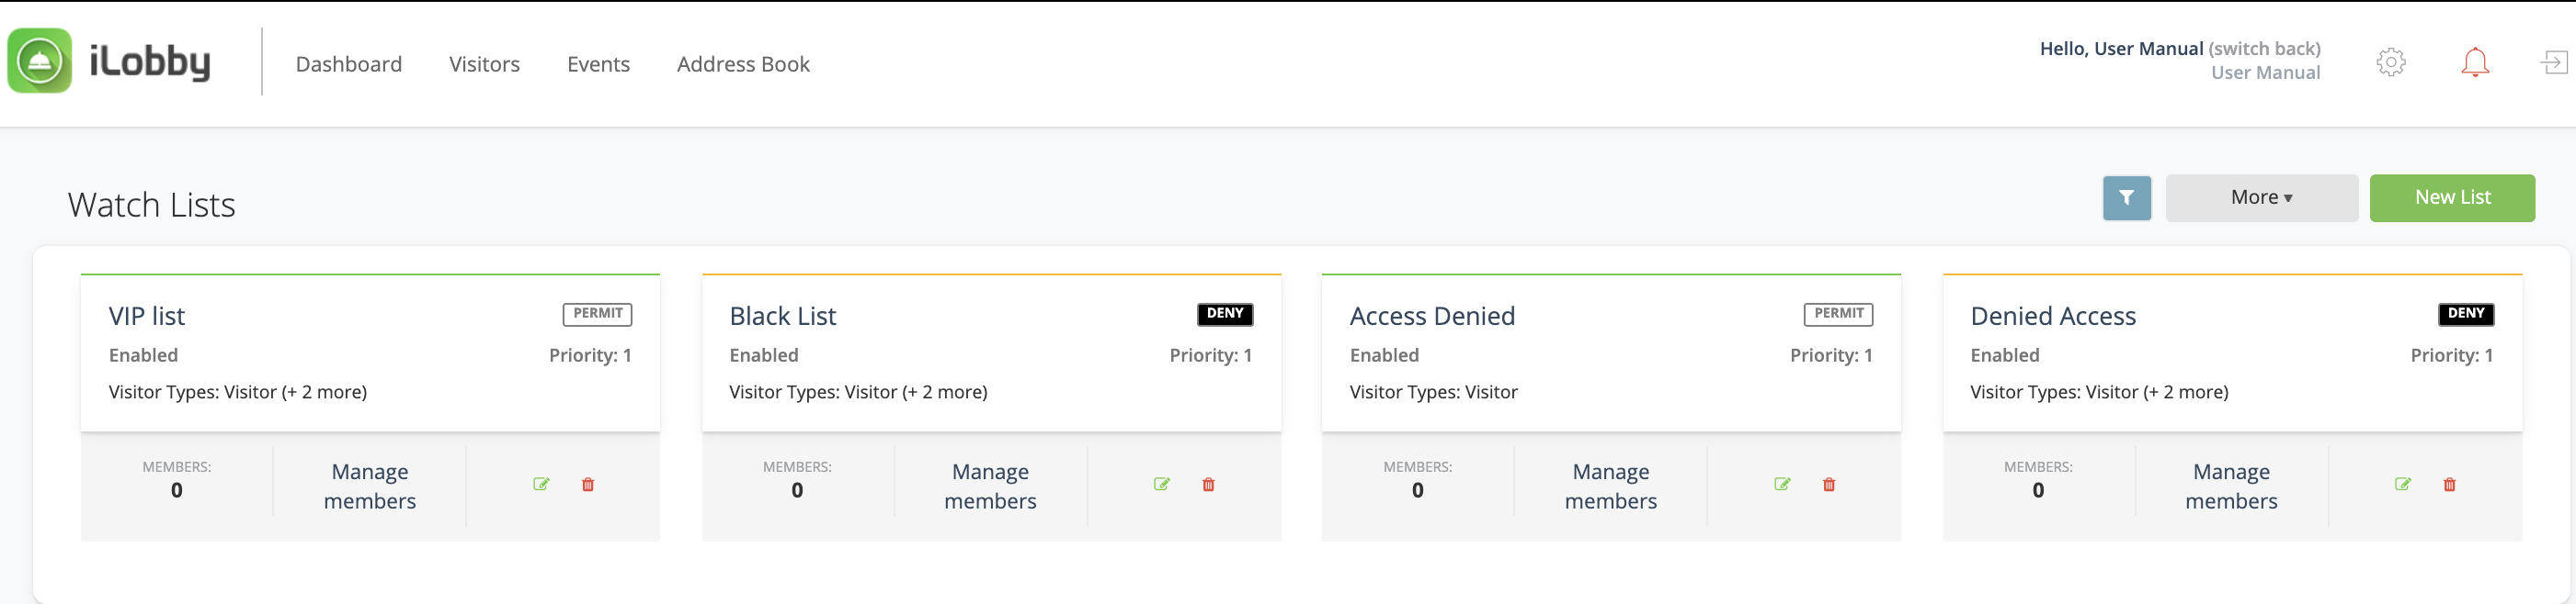This screenshot has width=2576, height=604.
Task: Go to the Visitors page
Action: 484,64
